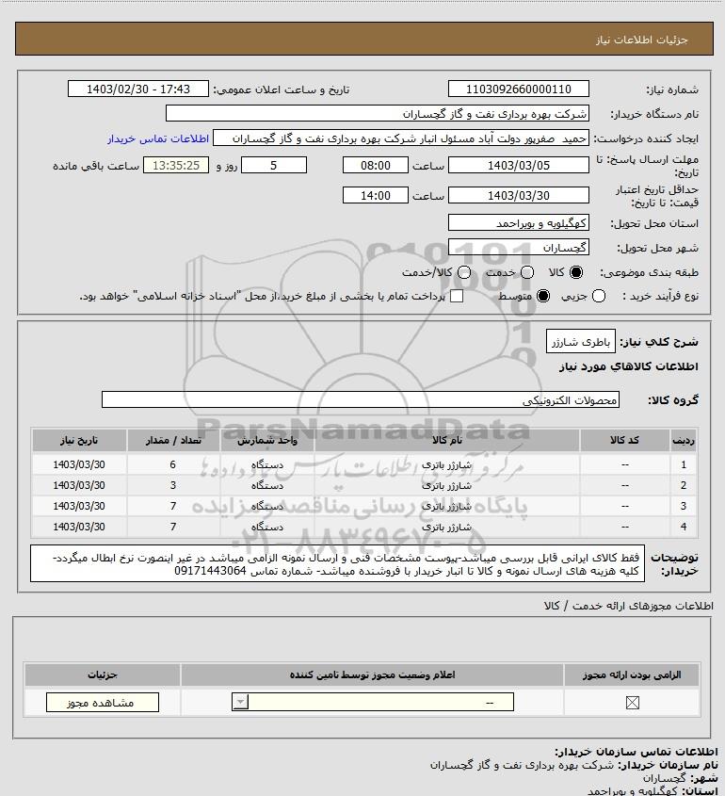This screenshot has width=725, height=796.
Task: Click the اطلاعات تماس سازمان خریدار heading
Action: [636, 752]
